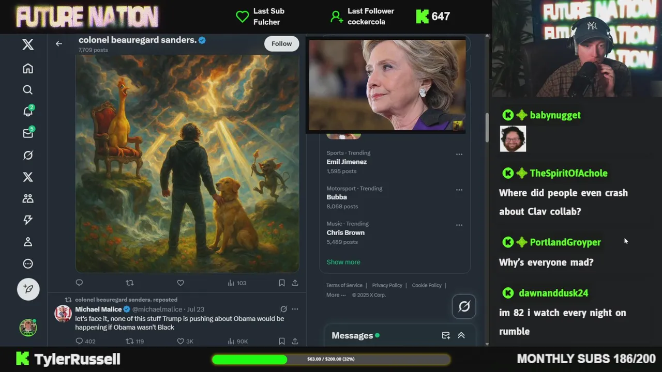Open @michaelmalice handle link

157,309
